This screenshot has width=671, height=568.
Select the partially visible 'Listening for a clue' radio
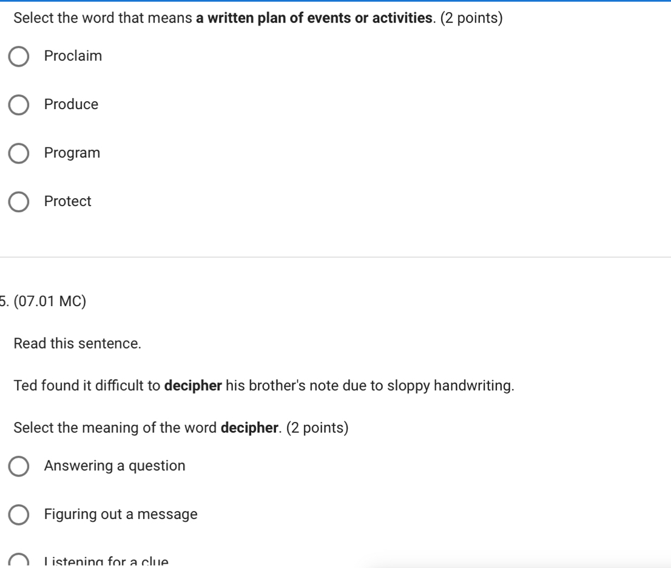(19, 562)
